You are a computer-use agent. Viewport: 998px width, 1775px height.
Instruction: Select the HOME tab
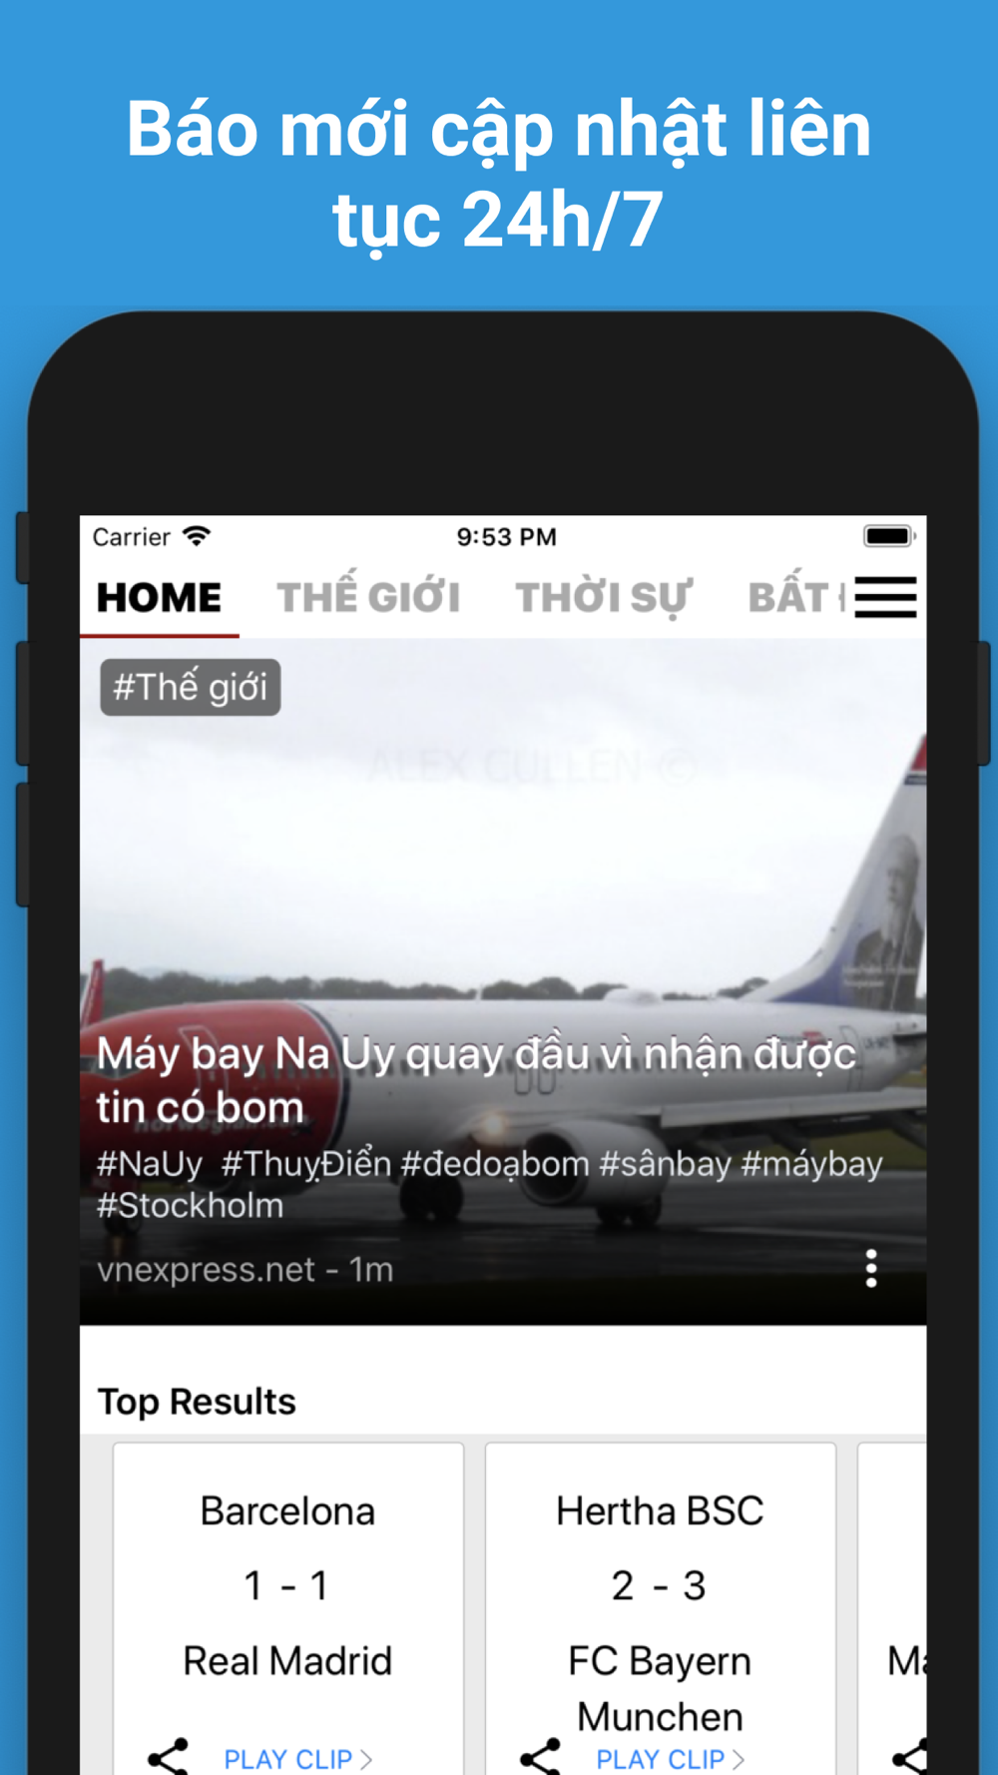click(x=160, y=598)
